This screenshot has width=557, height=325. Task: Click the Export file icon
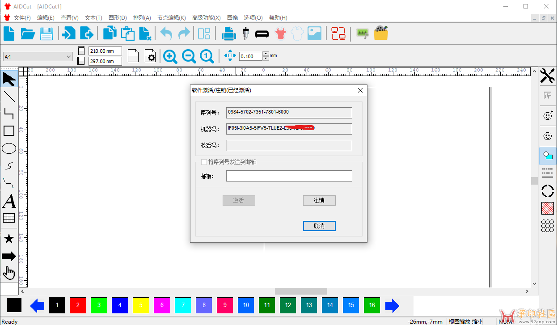tap(87, 34)
